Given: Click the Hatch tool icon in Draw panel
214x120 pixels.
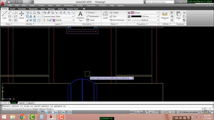Looking at the screenshot, I should [x=15, y=20].
